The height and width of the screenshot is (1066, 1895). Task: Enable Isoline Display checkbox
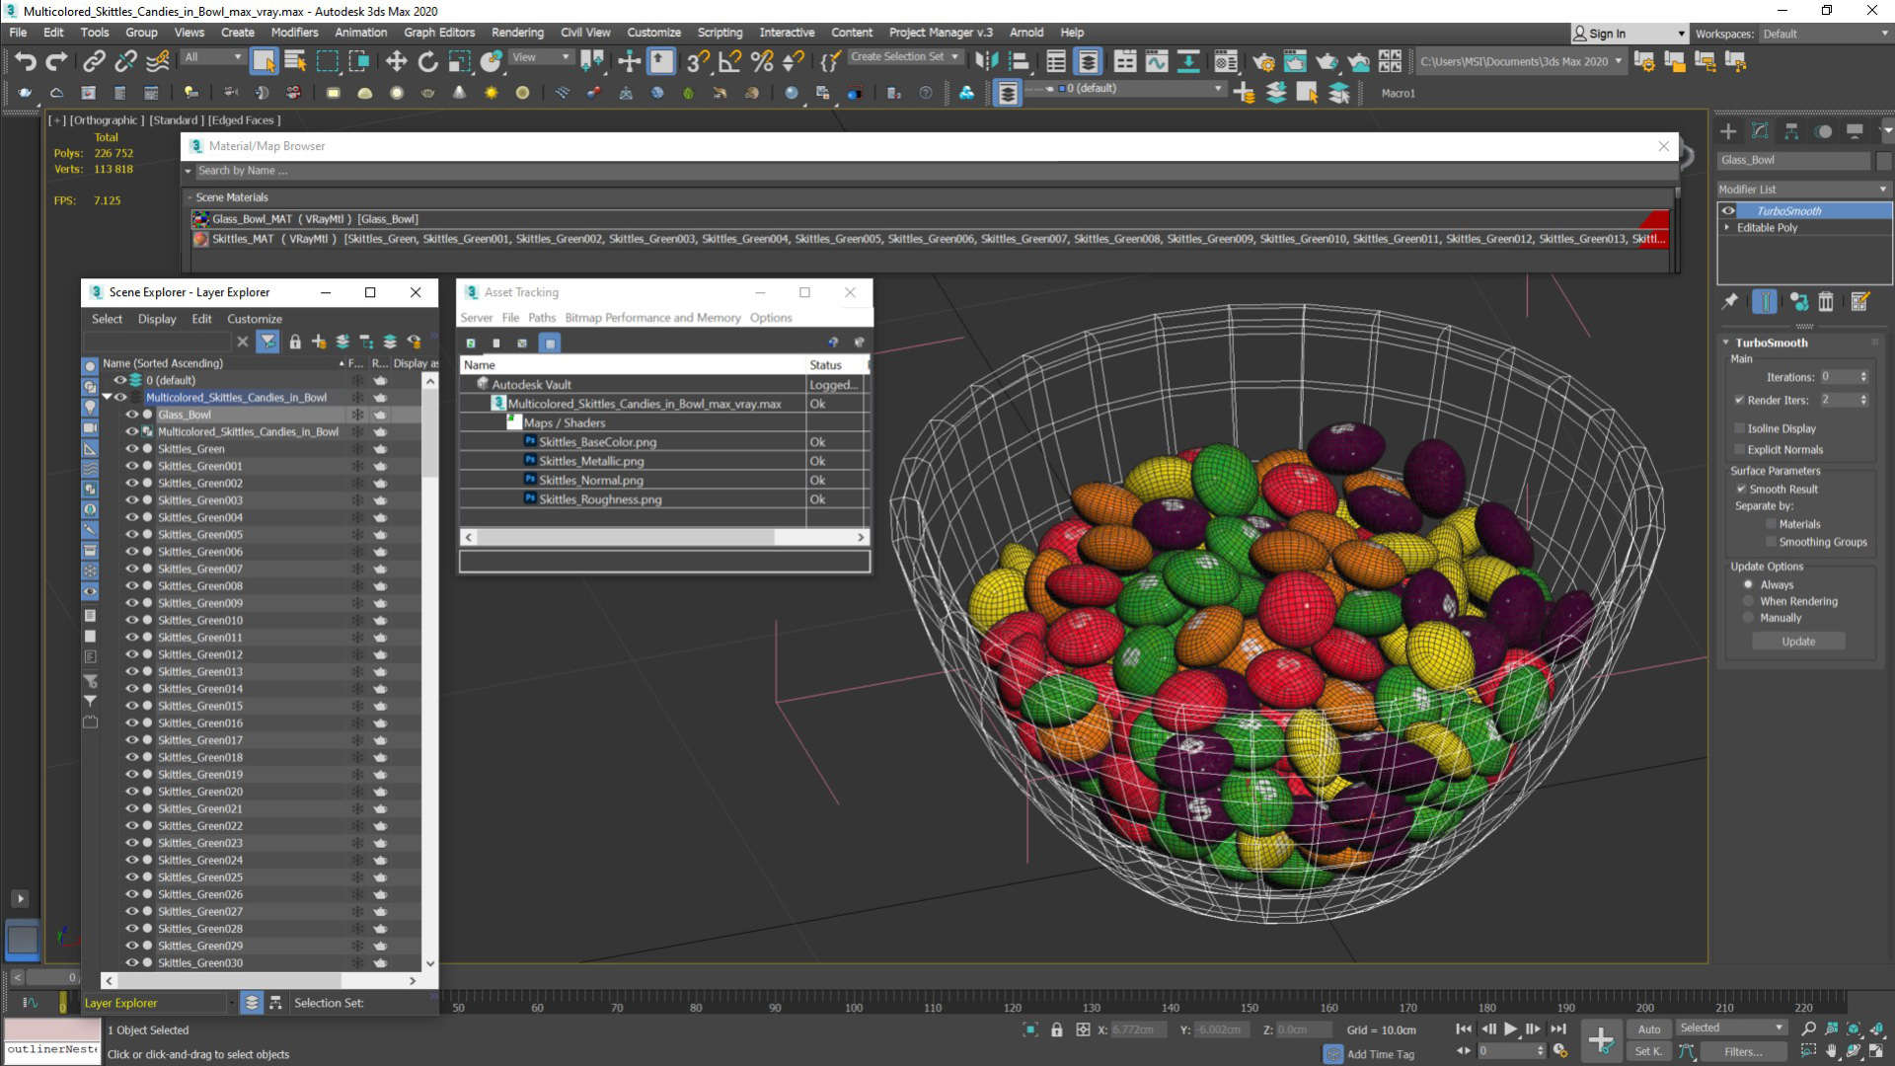(x=1739, y=428)
